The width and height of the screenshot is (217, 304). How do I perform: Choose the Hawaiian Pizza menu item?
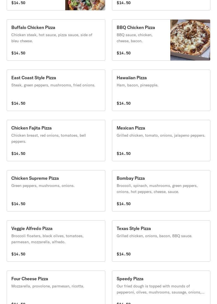point(161,90)
